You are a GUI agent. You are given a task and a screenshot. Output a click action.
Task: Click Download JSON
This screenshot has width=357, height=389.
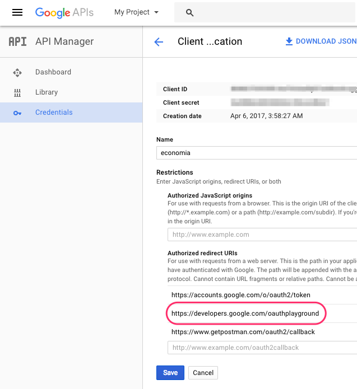[321, 41]
